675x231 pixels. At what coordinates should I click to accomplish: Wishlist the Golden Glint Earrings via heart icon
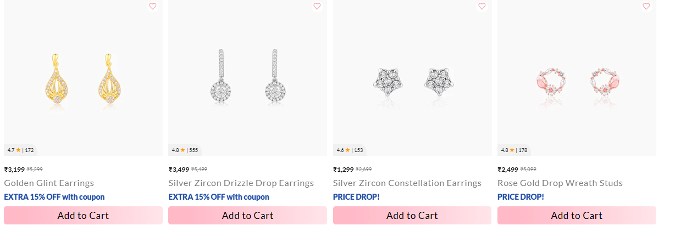click(x=153, y=7)
